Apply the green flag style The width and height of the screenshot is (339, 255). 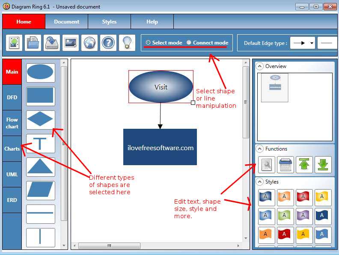(x=285, y=216)
